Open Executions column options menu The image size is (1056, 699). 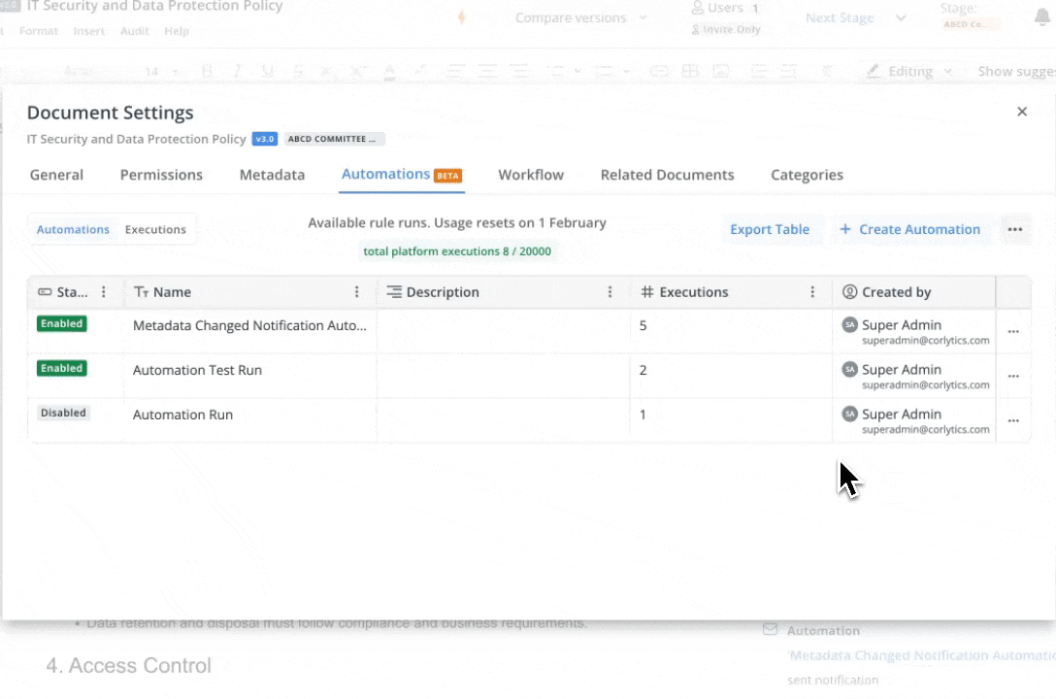(x=812, y=292)
